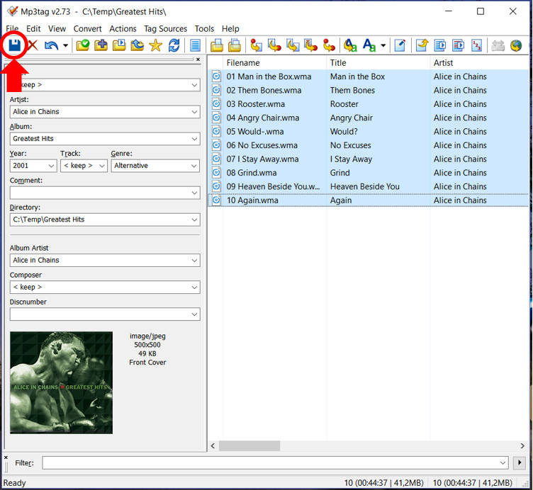
Task: Click the Load playlist folder icon
Action: [119, 45]
